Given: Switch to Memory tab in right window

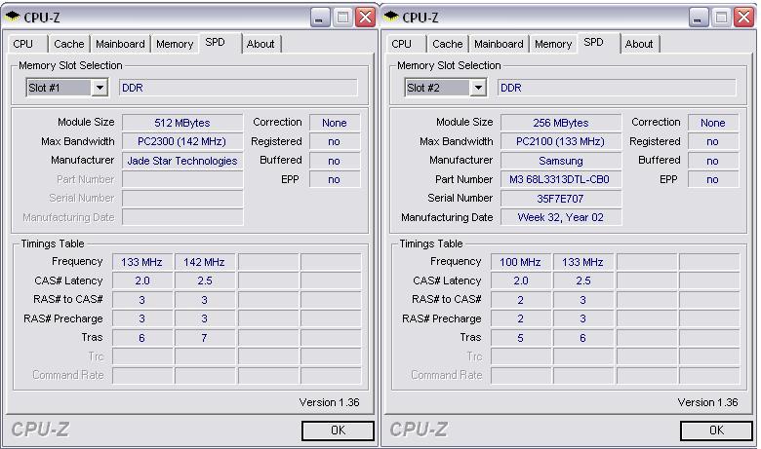Looking at the screenshot, I should tap(553, 44).
